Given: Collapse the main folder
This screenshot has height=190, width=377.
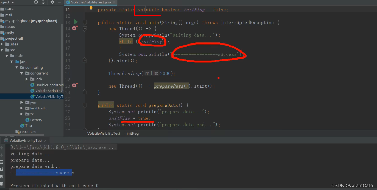Looking at the screenshot, I should click(x=7, y=56).
